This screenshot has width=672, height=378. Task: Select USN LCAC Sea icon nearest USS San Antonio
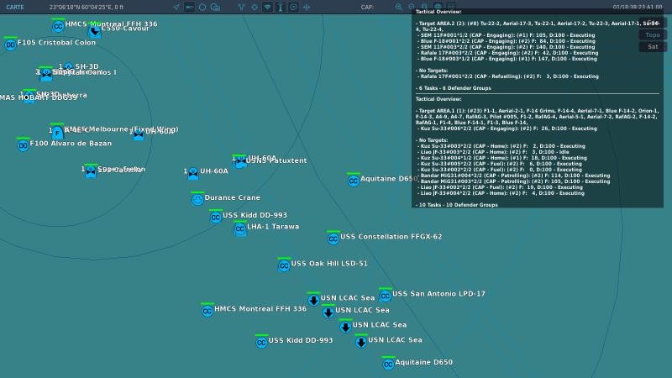coord(313,300)
